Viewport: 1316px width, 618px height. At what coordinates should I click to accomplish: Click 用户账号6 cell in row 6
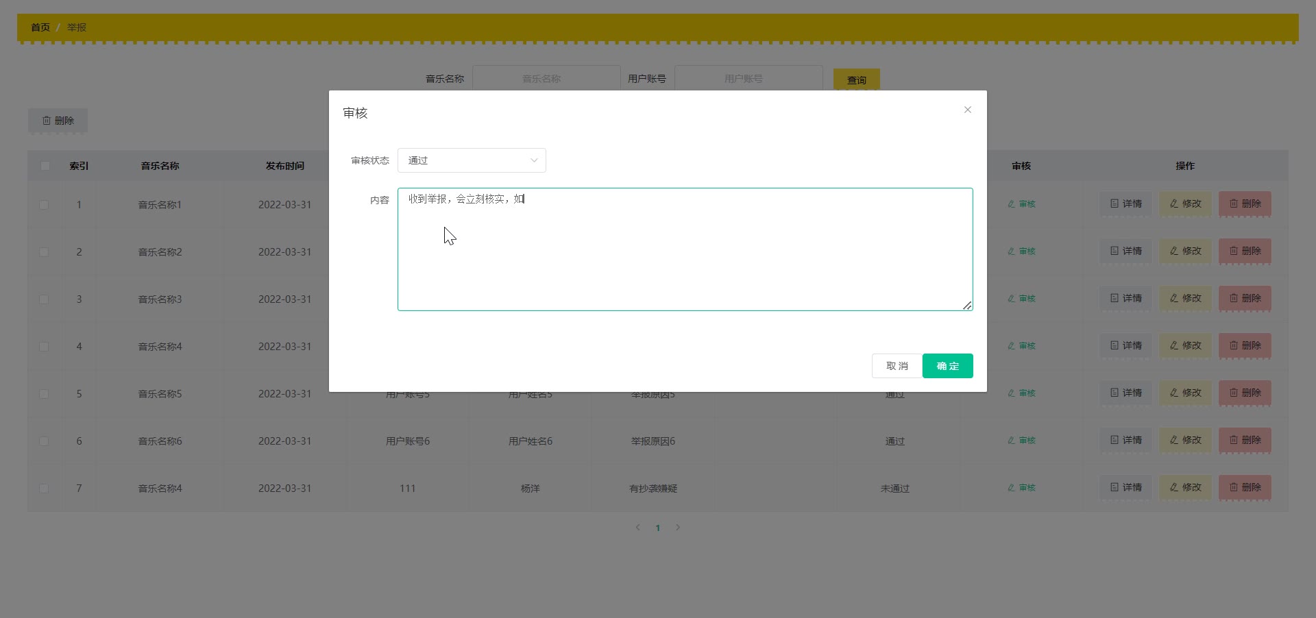(408, 441)
